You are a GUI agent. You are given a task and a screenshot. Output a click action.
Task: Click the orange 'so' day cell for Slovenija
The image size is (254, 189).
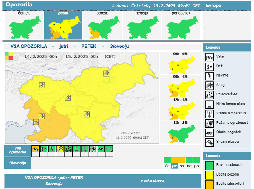click(x=182, y=163)
